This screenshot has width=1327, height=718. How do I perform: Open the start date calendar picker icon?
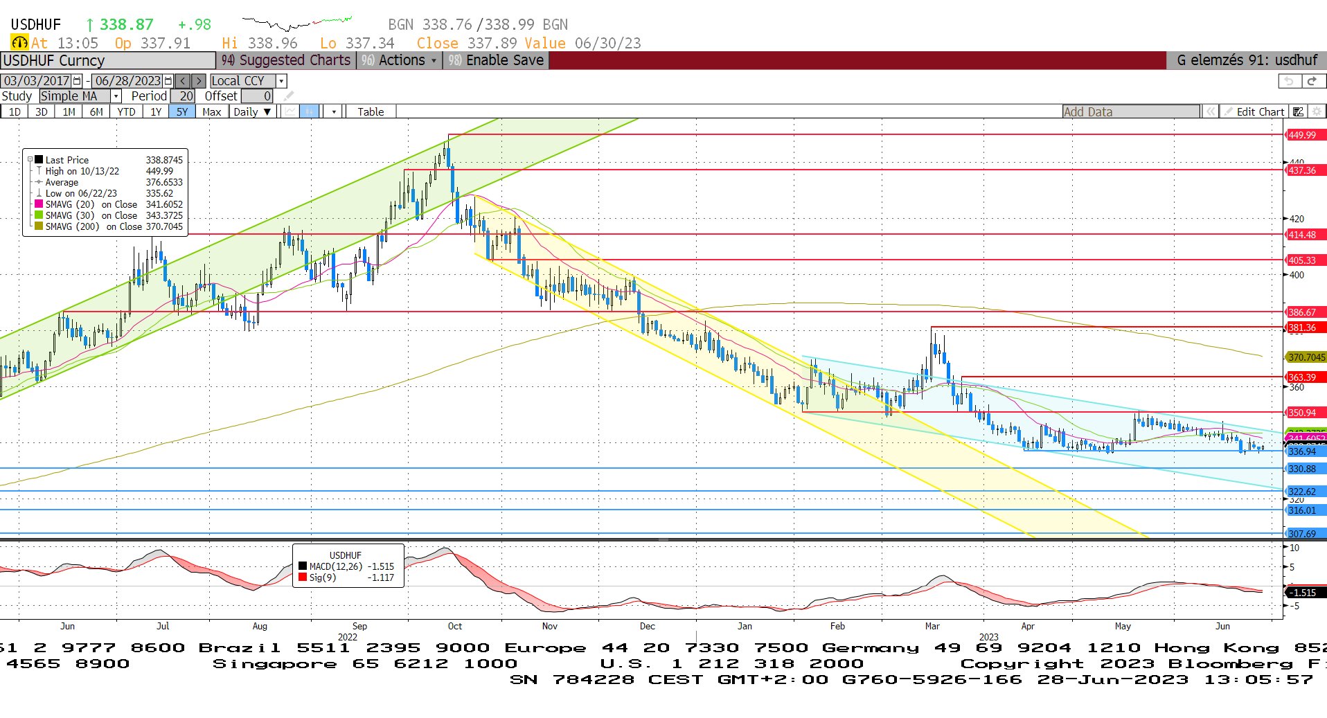click(77, 81)
